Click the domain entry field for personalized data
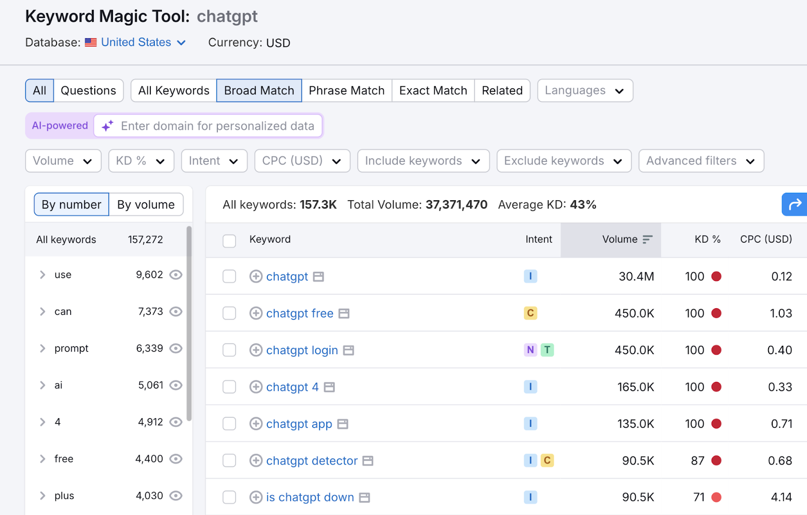Image resolution: width=807 pixels, height=515 pixels. pyautogui.click(x=217, y=126)
